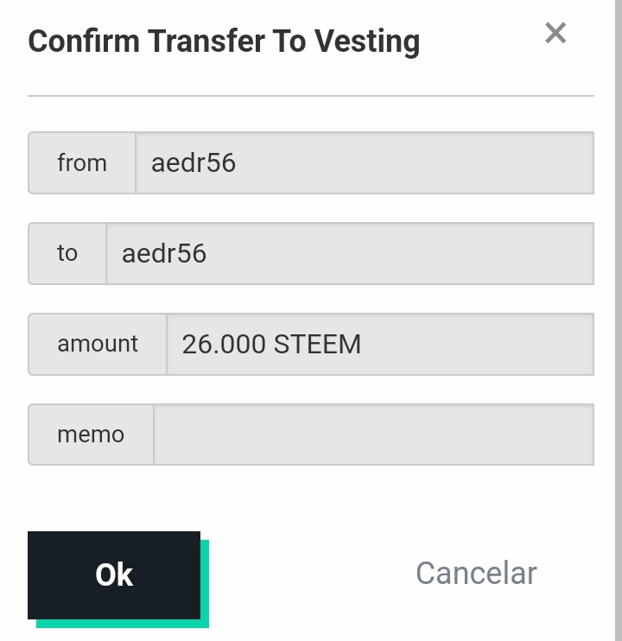Close the Confirm Transfer dialog with X
Screen dimensions: 622x641
tap(555, 33)
